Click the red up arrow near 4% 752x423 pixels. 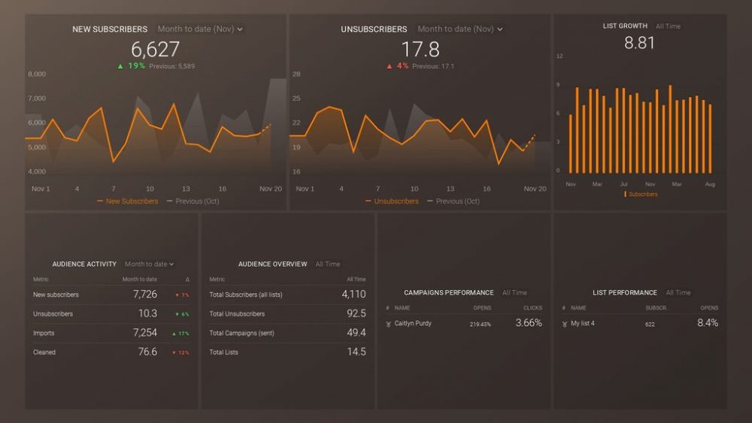(389, 66)
